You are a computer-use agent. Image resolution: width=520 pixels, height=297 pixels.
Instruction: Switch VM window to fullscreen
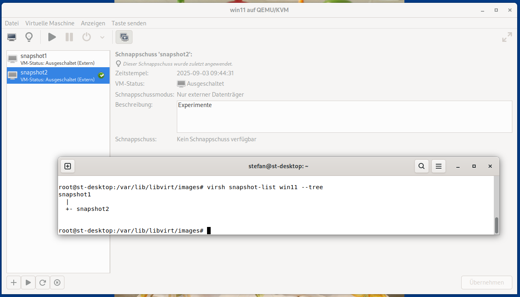point(507,37)
